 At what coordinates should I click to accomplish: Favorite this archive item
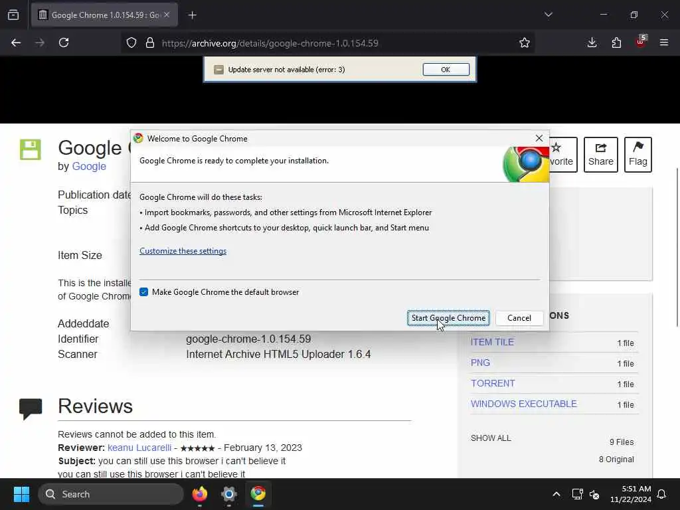click(x=562, y=154)
